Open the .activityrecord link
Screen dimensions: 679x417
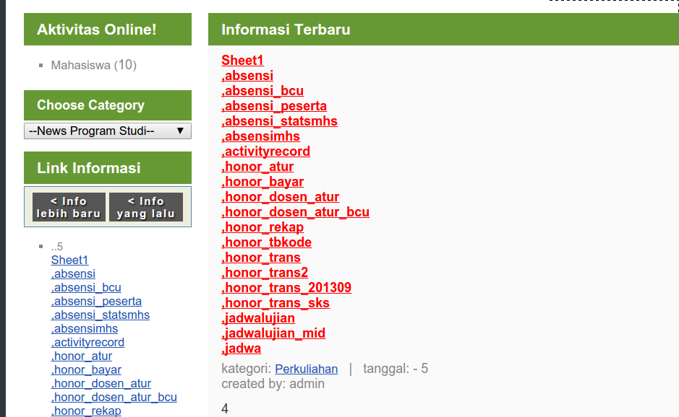tap(266, 151)
